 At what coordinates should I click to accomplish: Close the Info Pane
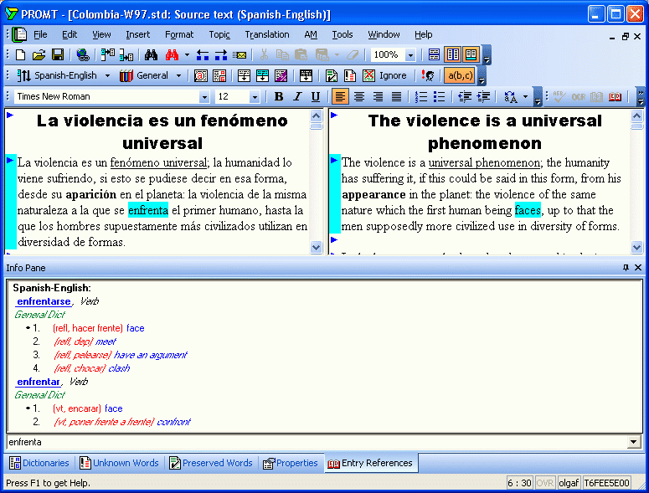[x=638, y=268]
